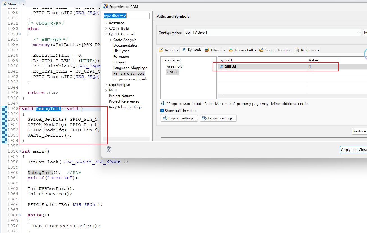Click SetSysClock line in editor
Viewport: 367px width, 233px height.
(x=78, y=162)
